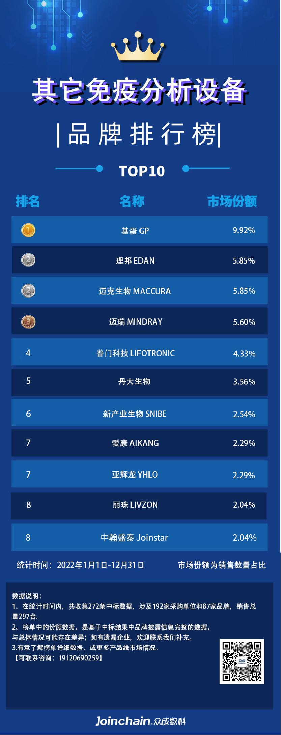Image resolution: width=281 pixels, height=735 pixels.
Task: Click the 中翰盛泰 Joinstar row name
Action: pos(134,538)
